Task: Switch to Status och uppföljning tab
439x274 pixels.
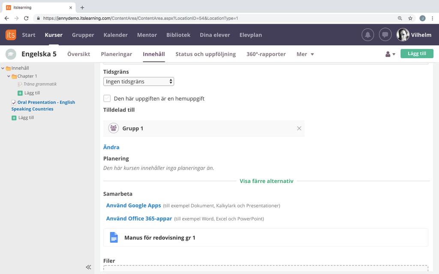Action: [x=205, y=54]
